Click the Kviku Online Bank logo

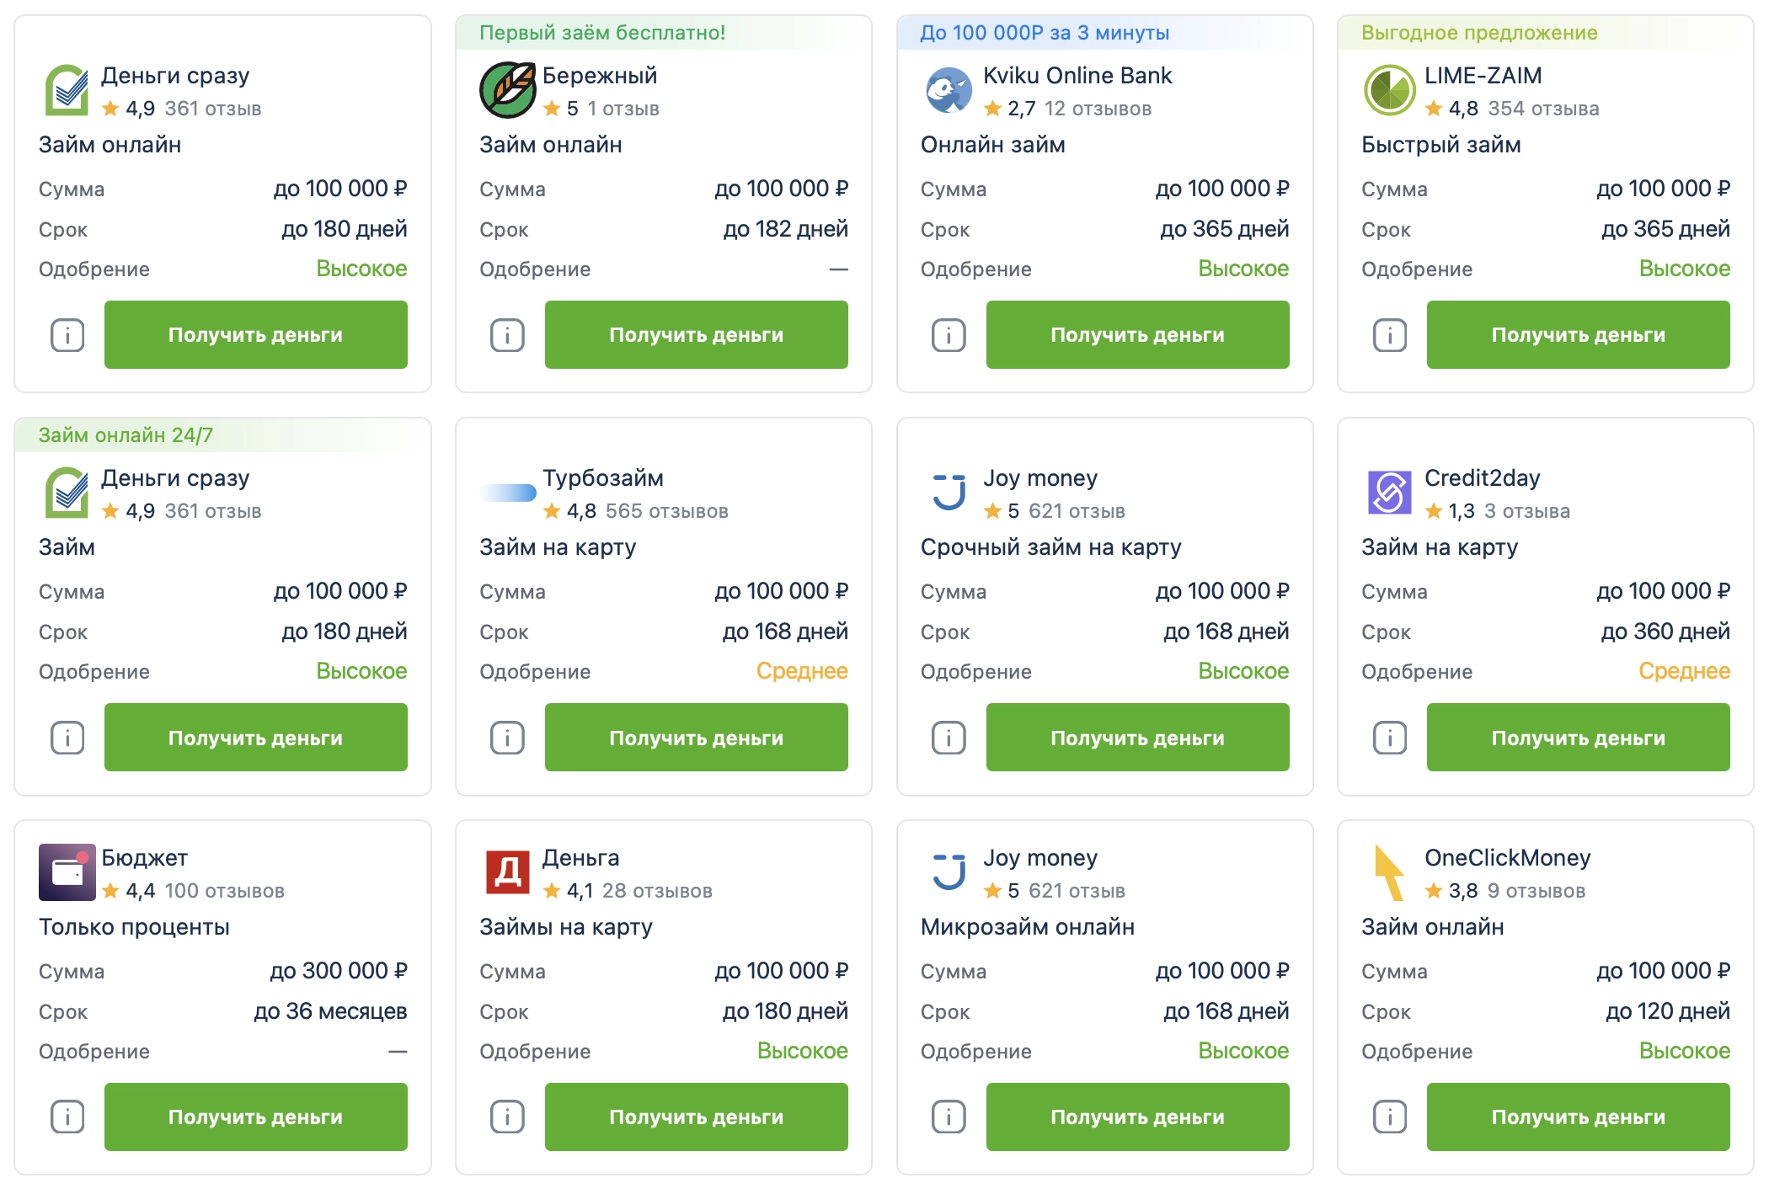[x=949, y=90]
